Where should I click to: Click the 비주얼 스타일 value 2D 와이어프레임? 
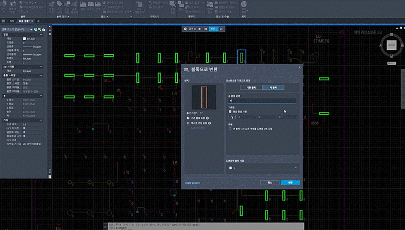[x=32, y=144]
